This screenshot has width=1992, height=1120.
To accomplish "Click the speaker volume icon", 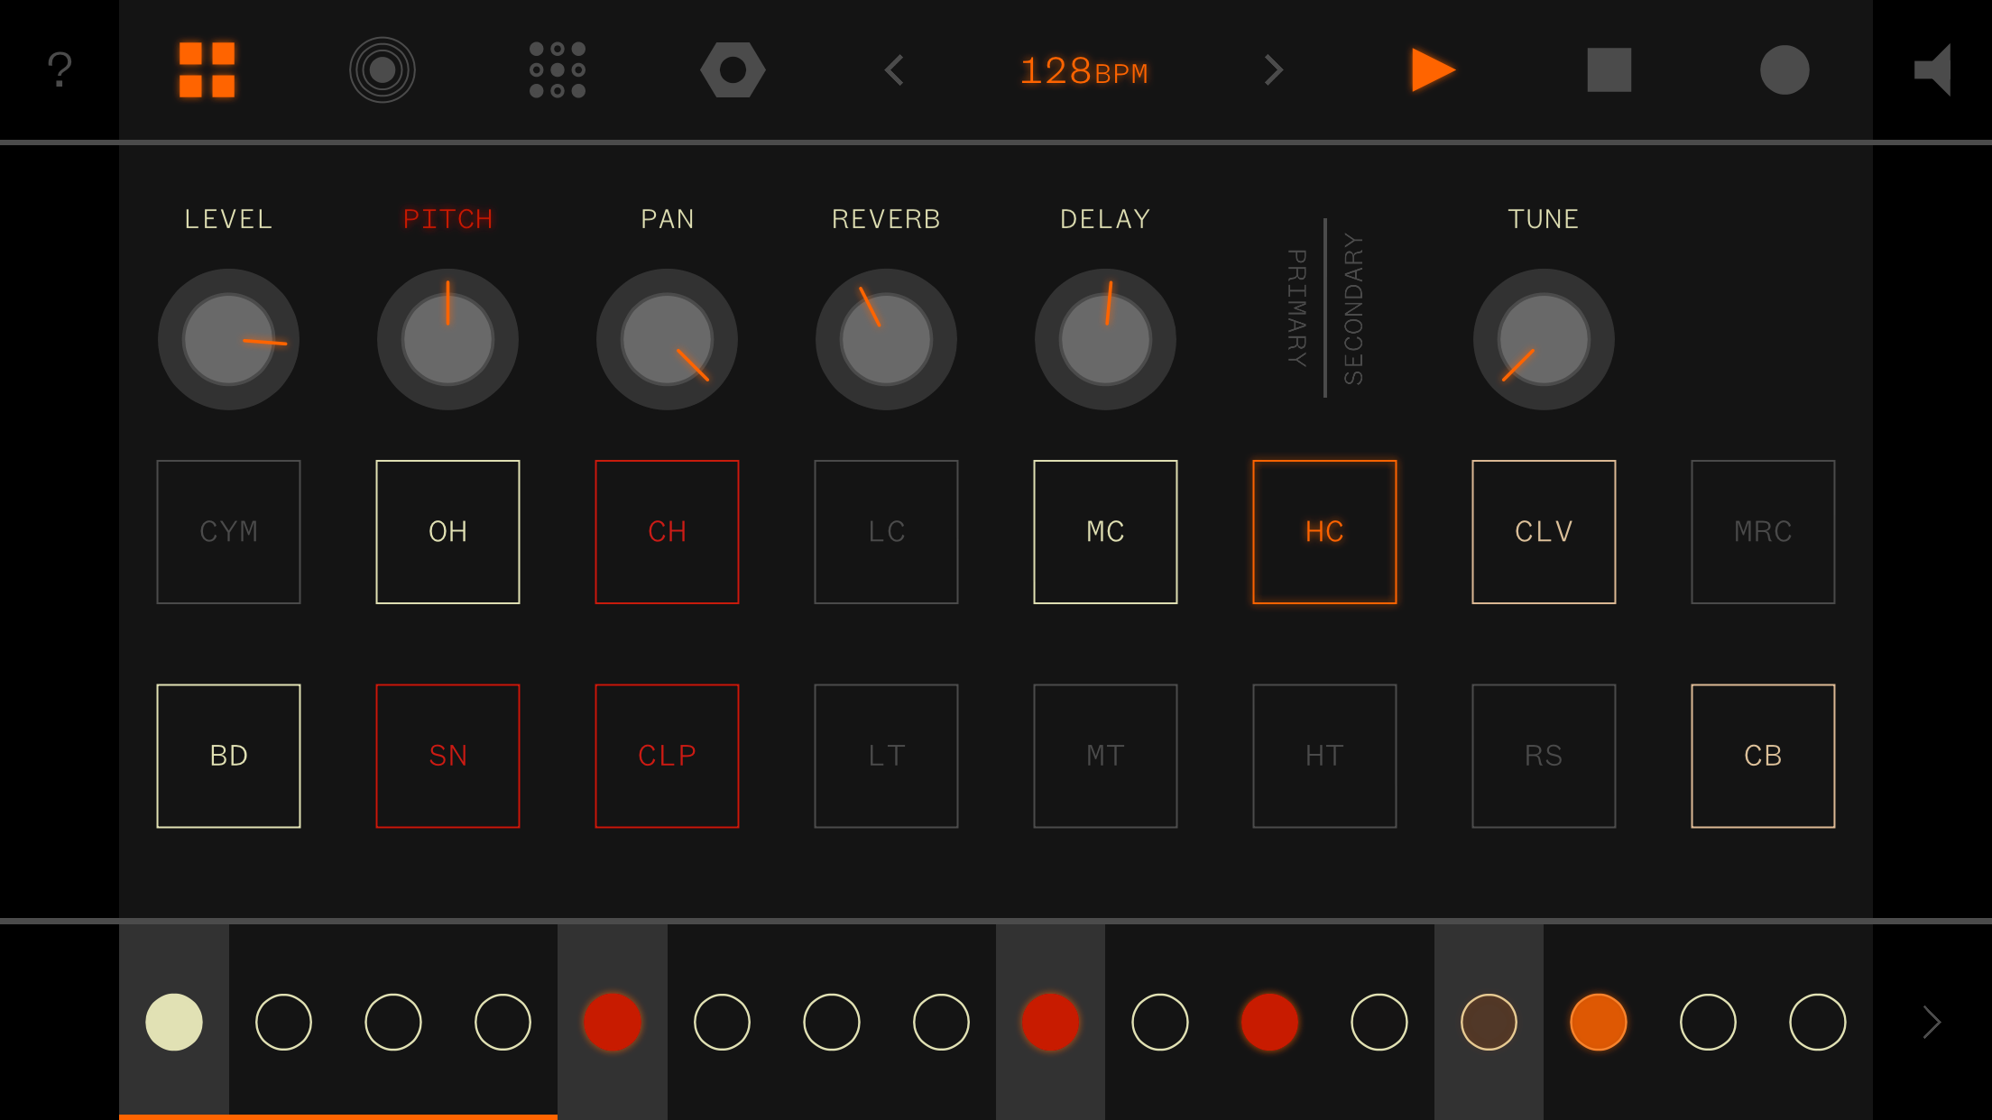I will click(x=1932, y=69).
